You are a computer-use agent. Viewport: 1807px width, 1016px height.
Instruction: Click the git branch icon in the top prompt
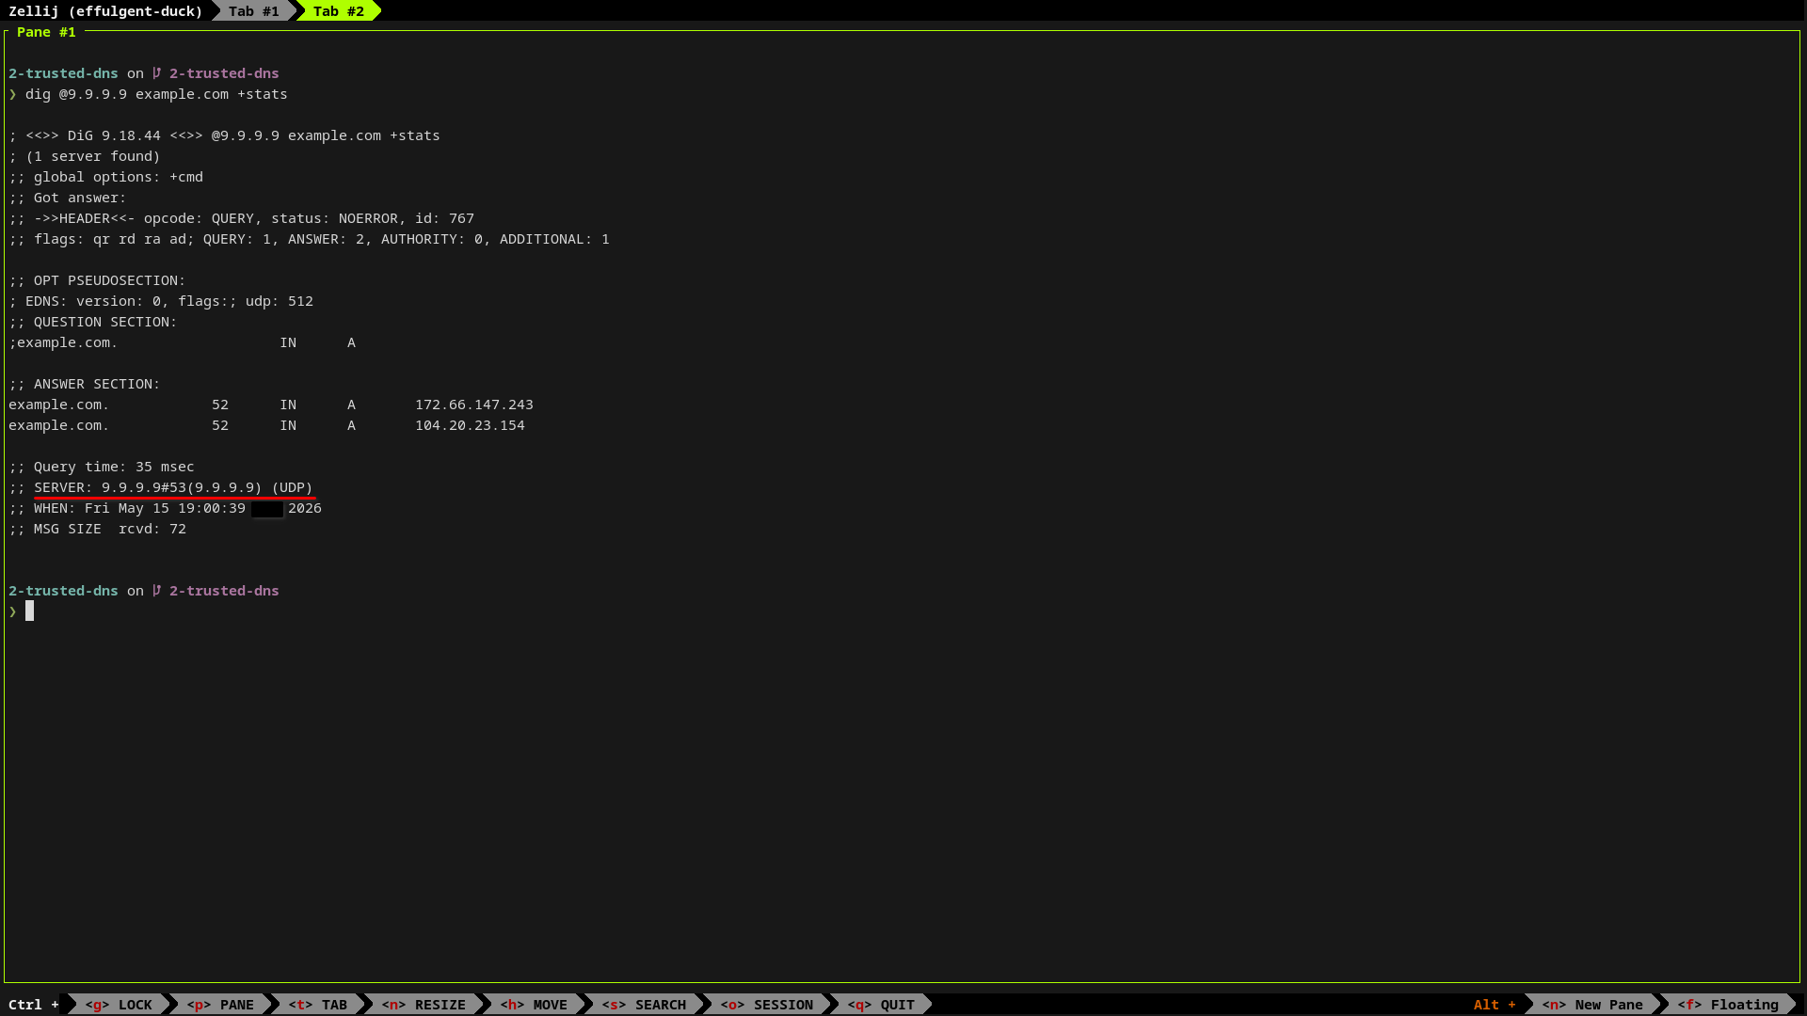click(x=157, y=73)
